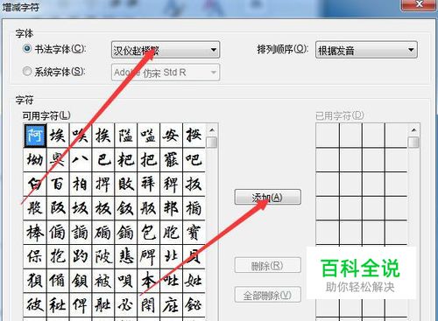Select the 系统字体 radio button

pos(27,71)
